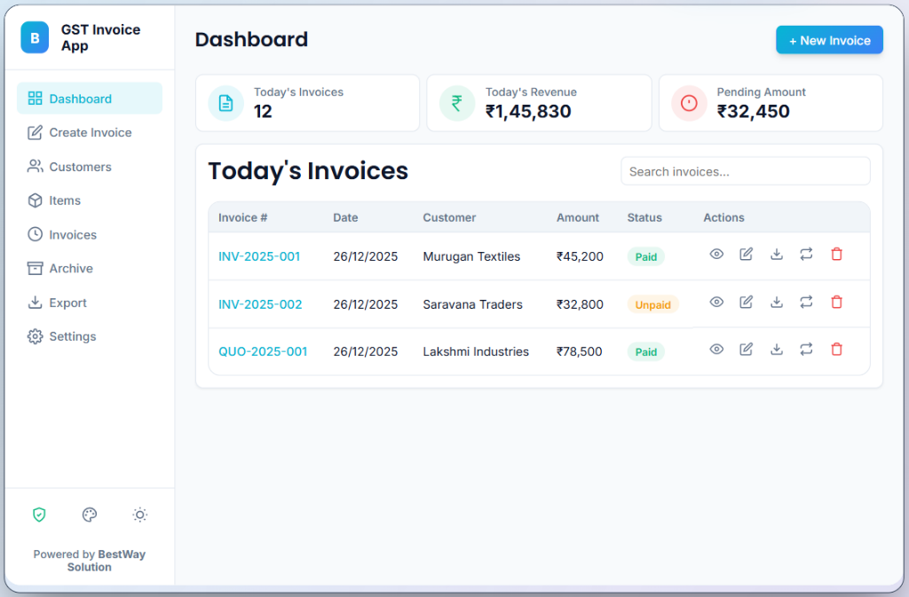
Task: Click Paid badge for Murugan Textiles
Action: (x=646, y=256)
